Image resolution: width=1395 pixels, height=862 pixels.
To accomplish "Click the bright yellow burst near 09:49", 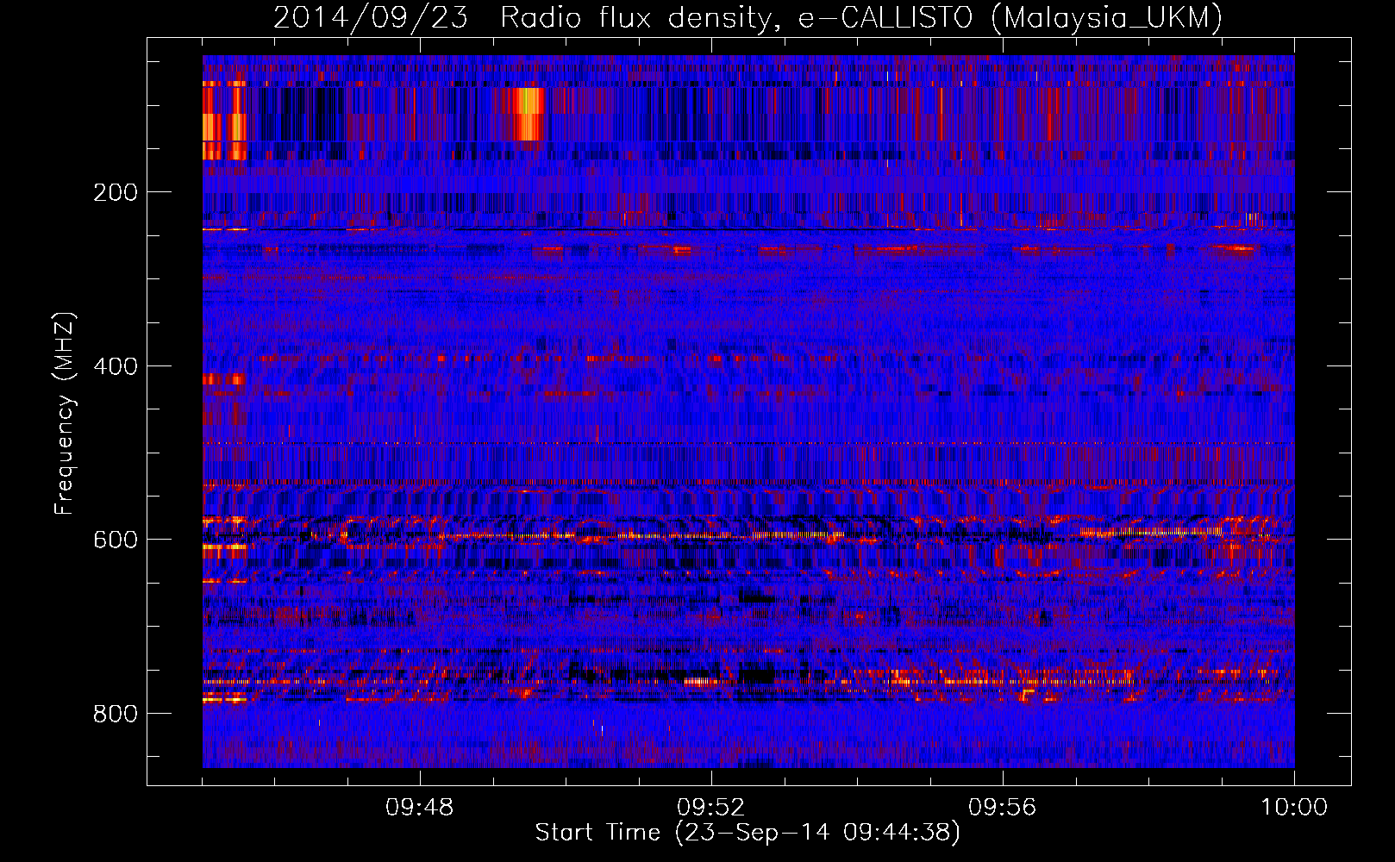I will click(527, 114).
